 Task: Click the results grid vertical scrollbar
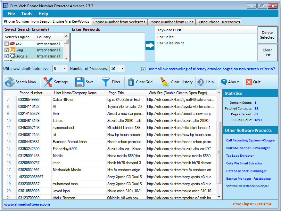point(219,152)
